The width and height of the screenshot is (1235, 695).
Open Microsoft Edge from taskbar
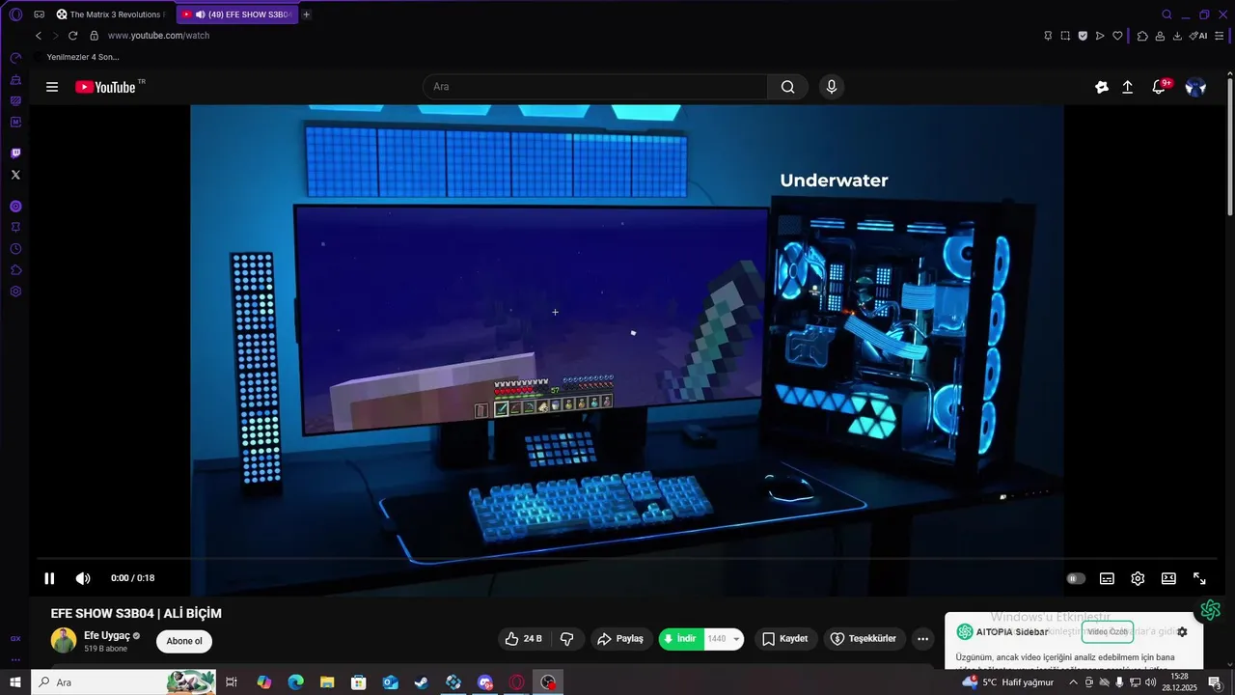[295, 682]
